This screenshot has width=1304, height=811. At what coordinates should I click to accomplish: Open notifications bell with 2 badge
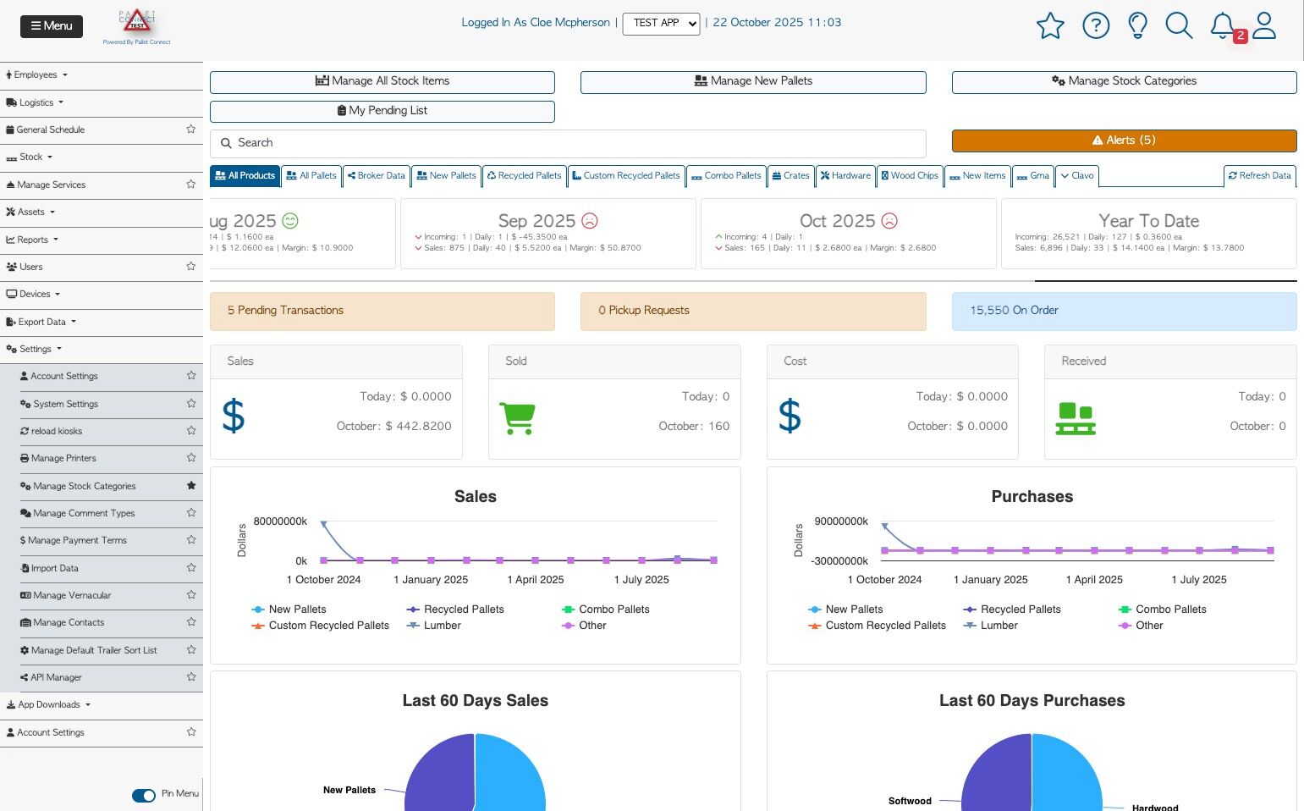point(1223,25)
